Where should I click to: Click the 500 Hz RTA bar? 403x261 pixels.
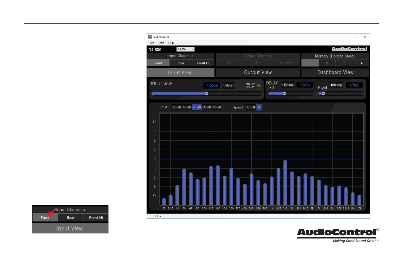click(x=251, y=189)
